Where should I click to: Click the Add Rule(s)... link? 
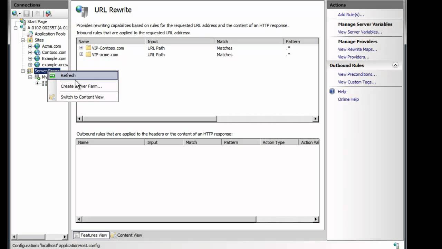coord(351,15)
